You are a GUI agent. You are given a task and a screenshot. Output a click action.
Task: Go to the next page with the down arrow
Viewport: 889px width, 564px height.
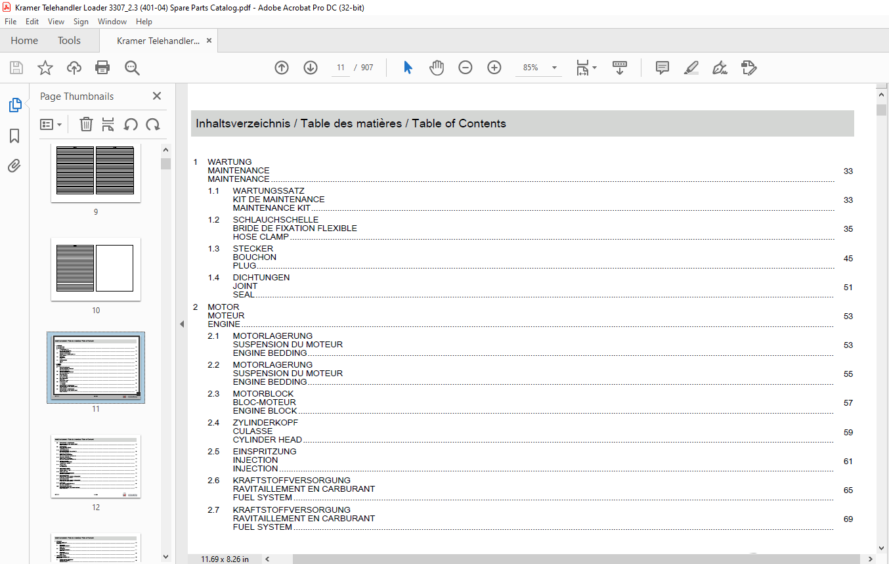pyautogui.click(x=311, y=68)
